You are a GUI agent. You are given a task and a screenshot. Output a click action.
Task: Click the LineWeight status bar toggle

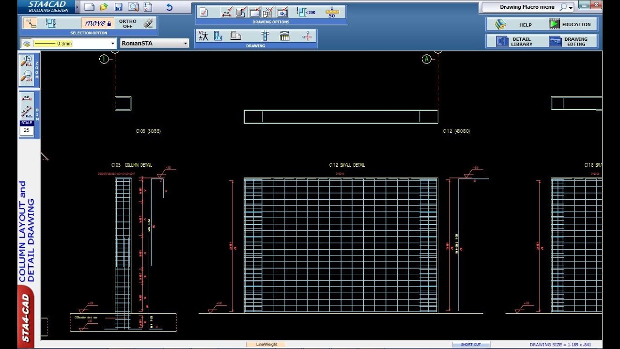266,345
